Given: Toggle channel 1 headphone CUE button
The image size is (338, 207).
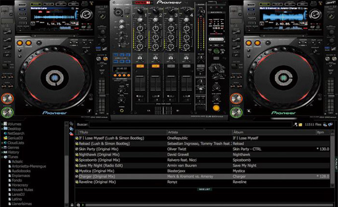Looking at the screenshot, I should [x=140, y=66].
